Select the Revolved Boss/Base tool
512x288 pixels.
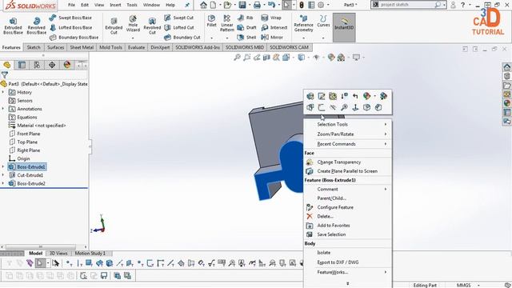click(x=37, y=26)
